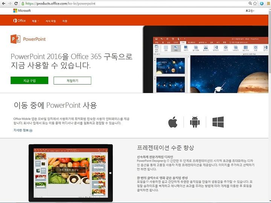Image resolution: width=271 pixels, height=203 pixels.
Task: Click the 이동 중에 PowerPoint 사용 heading
Action: click(55, 105)
